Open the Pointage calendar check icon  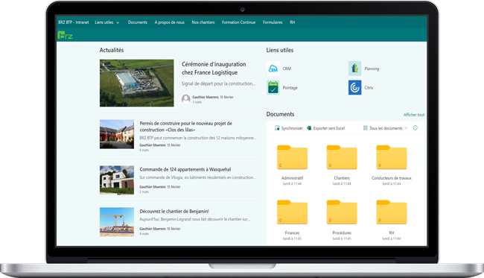[273, 88]
